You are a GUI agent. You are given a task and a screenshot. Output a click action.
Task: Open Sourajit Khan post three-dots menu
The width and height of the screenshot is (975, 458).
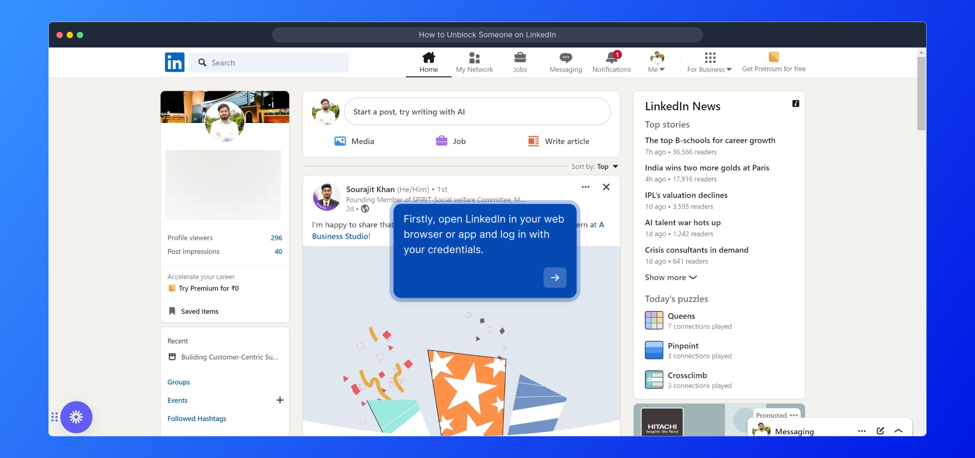coord(586,187)
